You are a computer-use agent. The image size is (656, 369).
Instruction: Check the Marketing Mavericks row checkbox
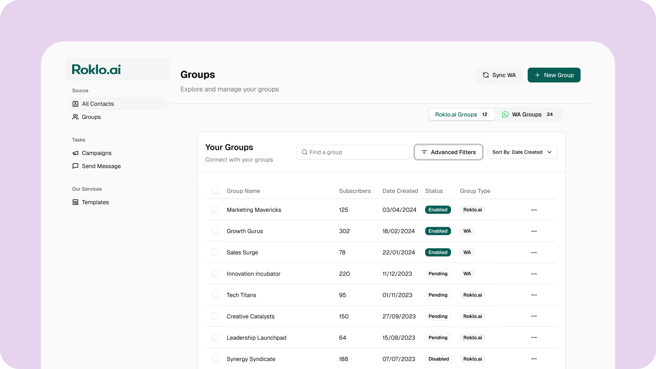pos(215,210)
